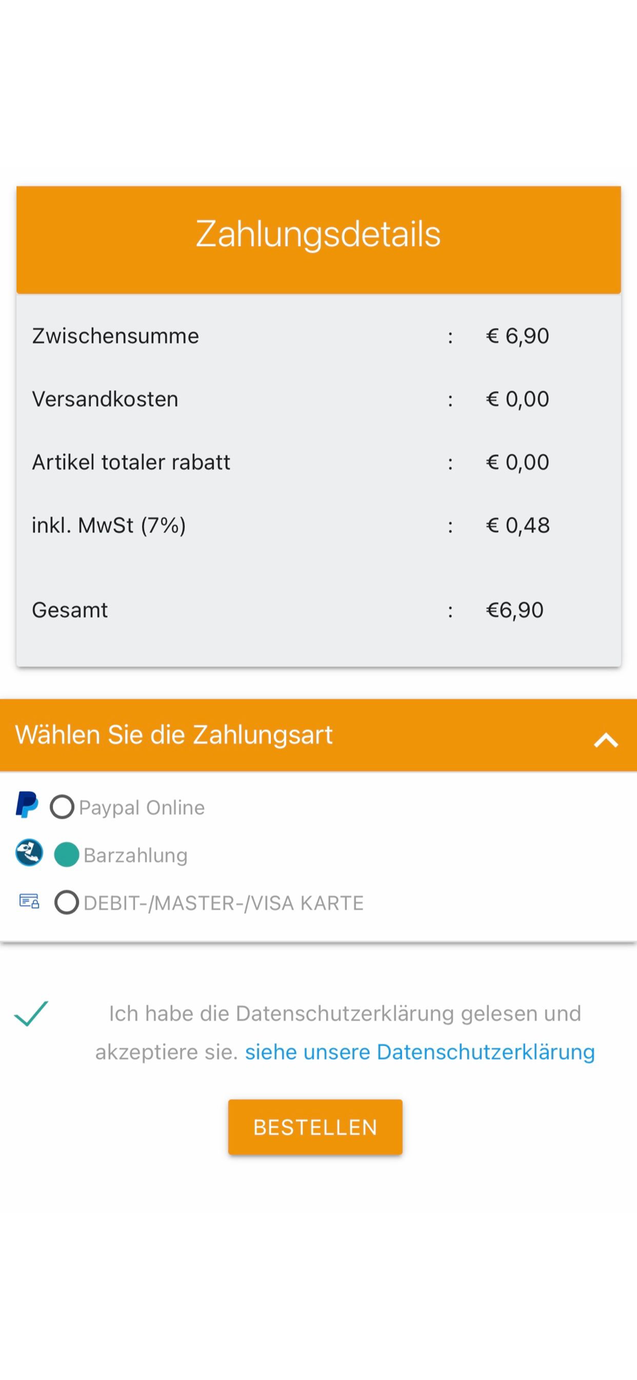
Task: Click the Barzahlung label text
Action: click(x=135, y=856)
